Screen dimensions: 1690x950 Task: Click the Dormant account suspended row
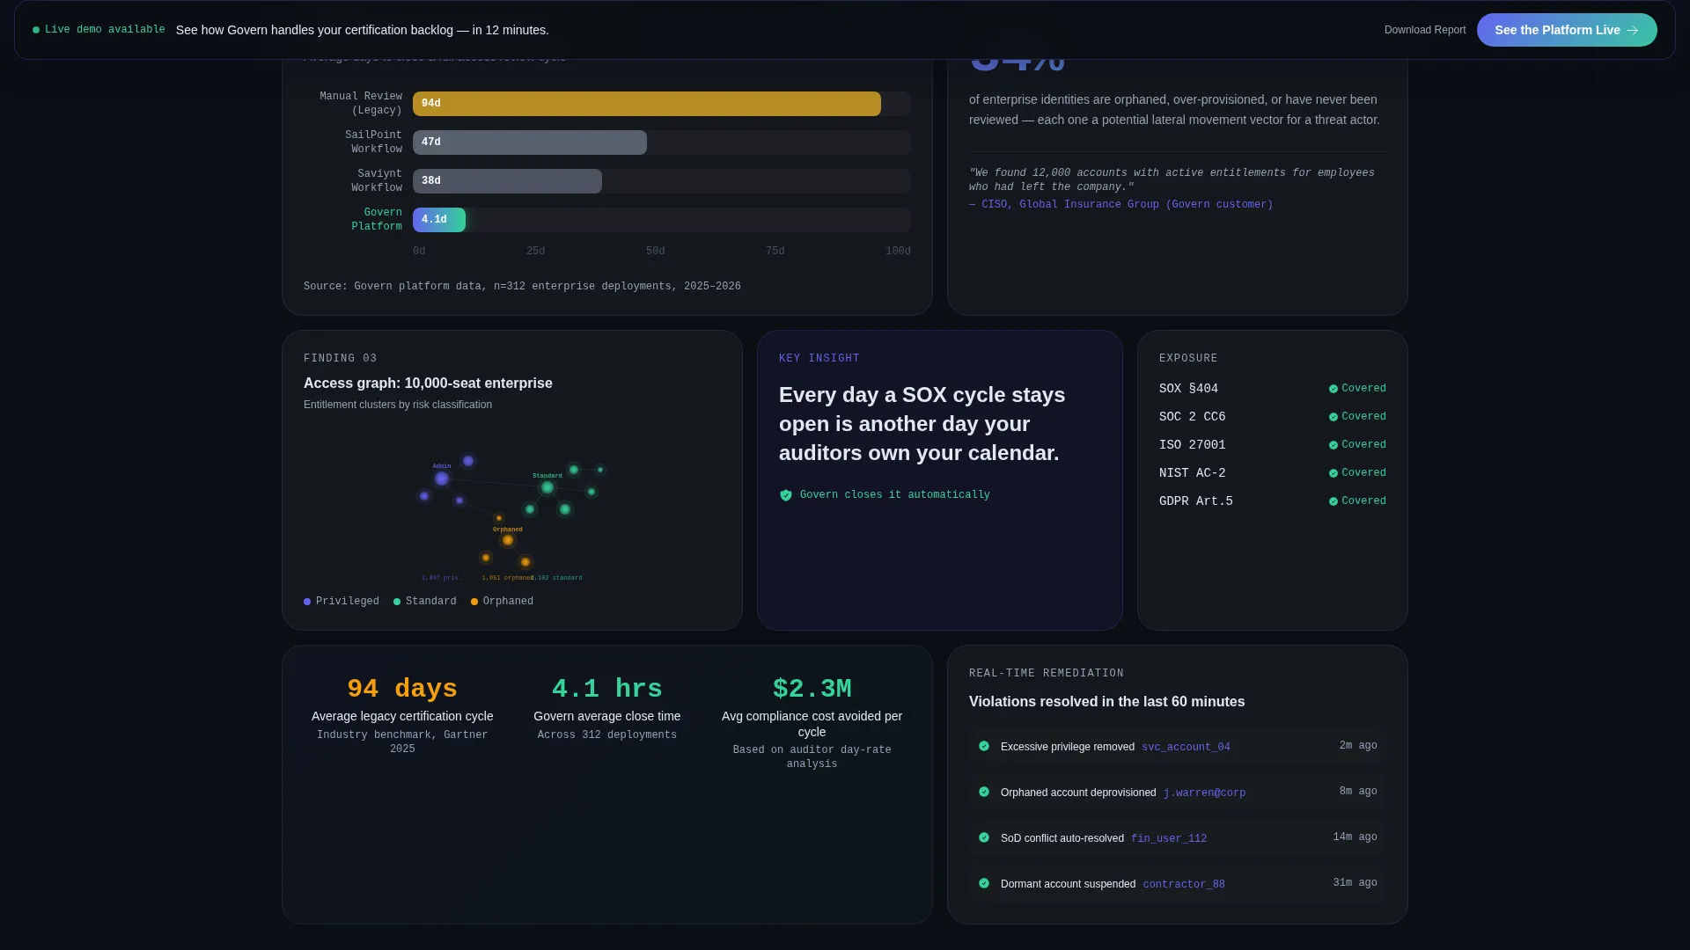[x=1178, y=883]
